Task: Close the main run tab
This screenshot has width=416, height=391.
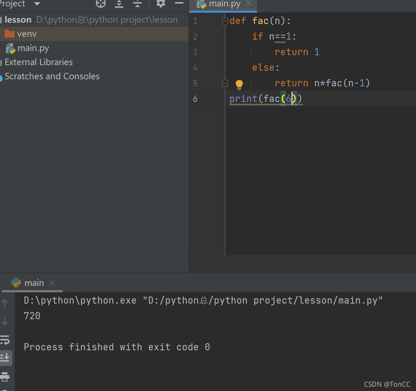Action: tap(52, 283)
